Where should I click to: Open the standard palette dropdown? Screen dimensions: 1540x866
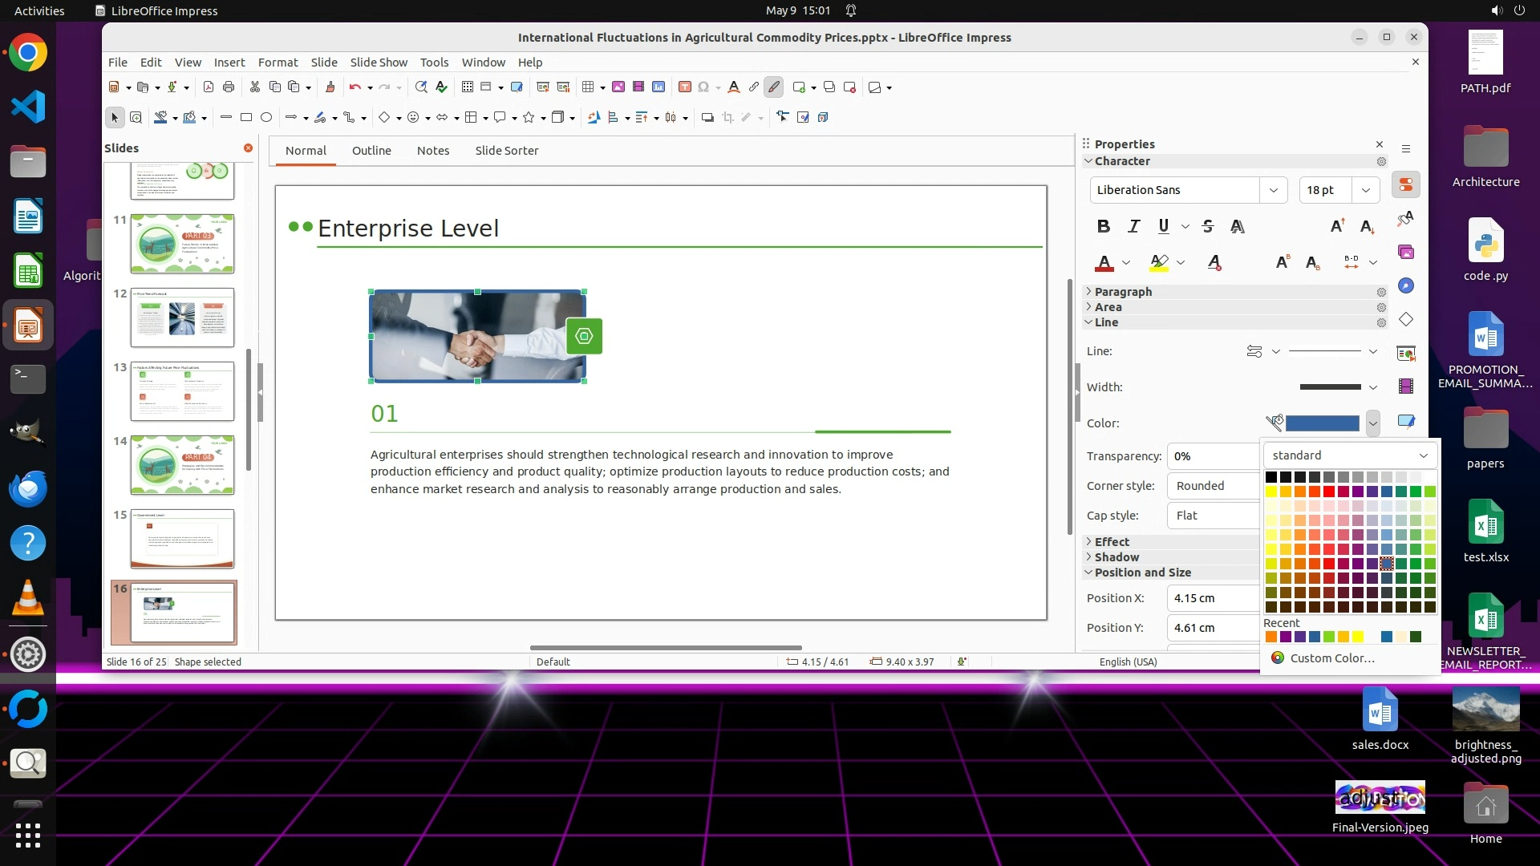pos(1350,455)
